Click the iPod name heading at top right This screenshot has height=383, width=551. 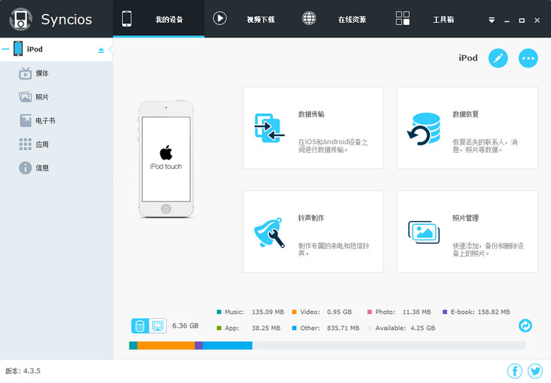[468, 58]
